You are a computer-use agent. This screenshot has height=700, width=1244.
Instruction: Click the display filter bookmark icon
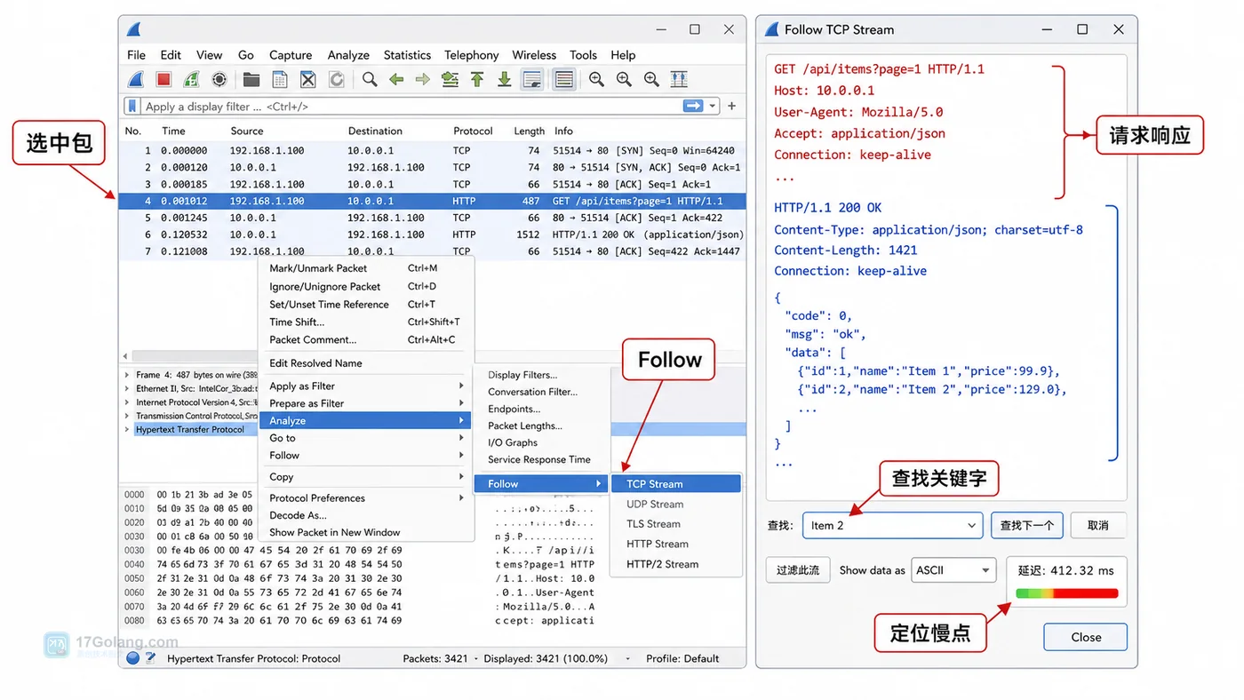click(x=132, y=106)
